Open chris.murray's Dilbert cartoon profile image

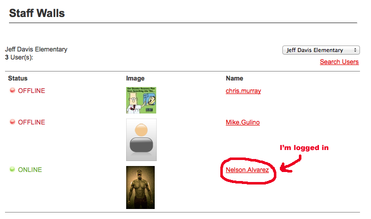point(141,100)
